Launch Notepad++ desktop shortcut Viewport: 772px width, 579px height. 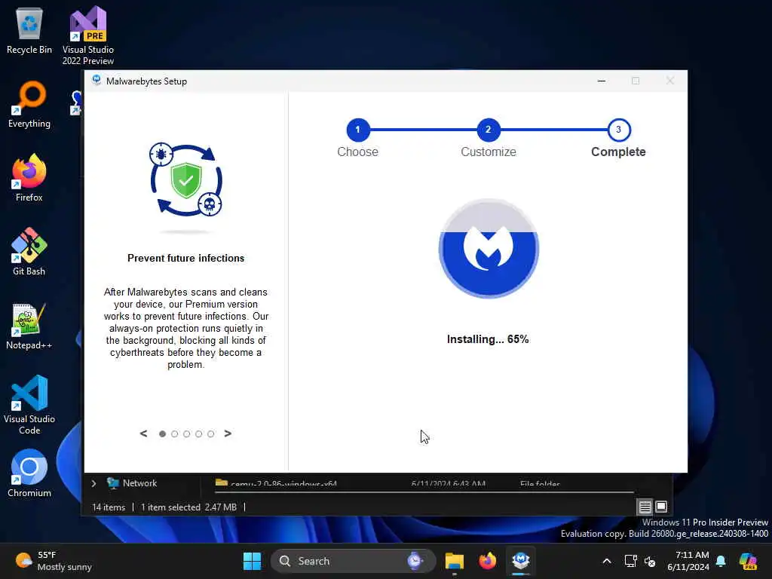pyautogui.click(x=29, y=326)
